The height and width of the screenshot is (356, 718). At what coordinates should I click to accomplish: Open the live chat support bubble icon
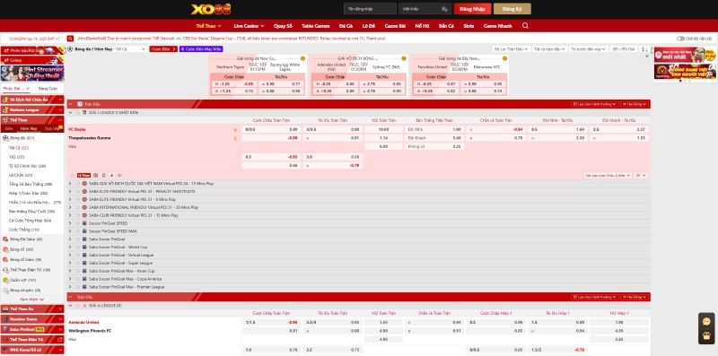coord(706,322)
